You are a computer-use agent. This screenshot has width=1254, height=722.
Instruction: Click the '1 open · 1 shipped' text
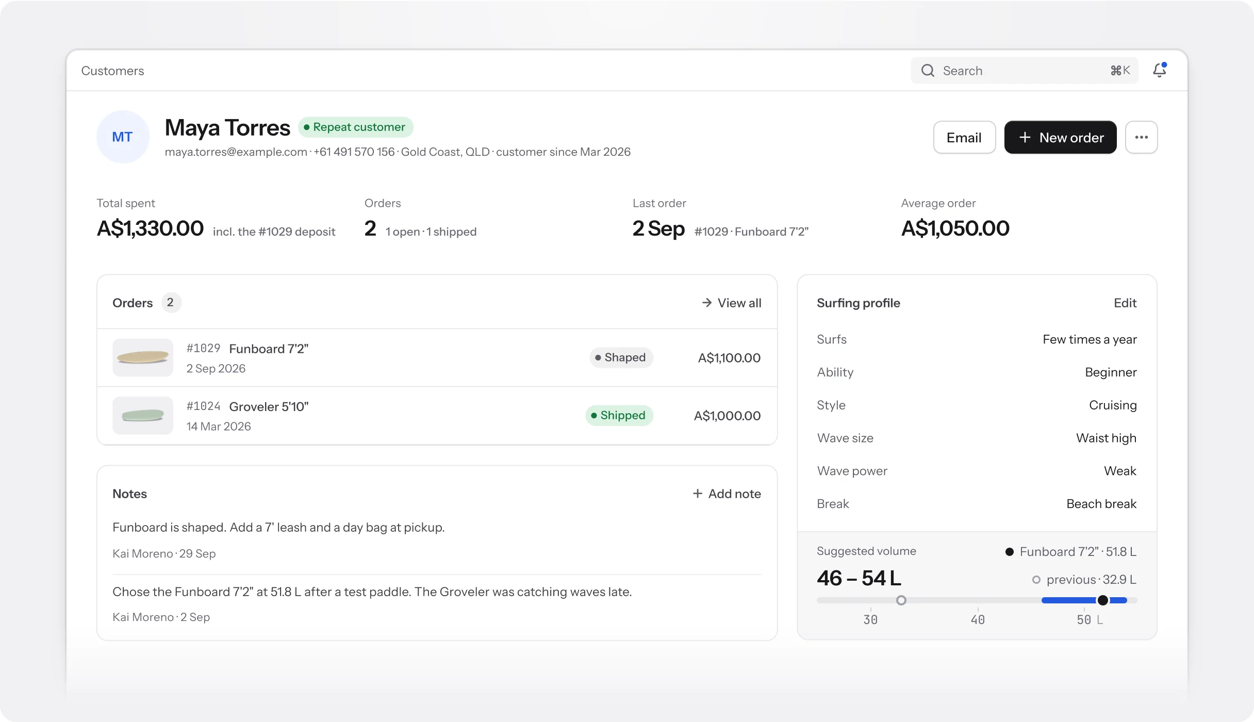tap(431, 232)
